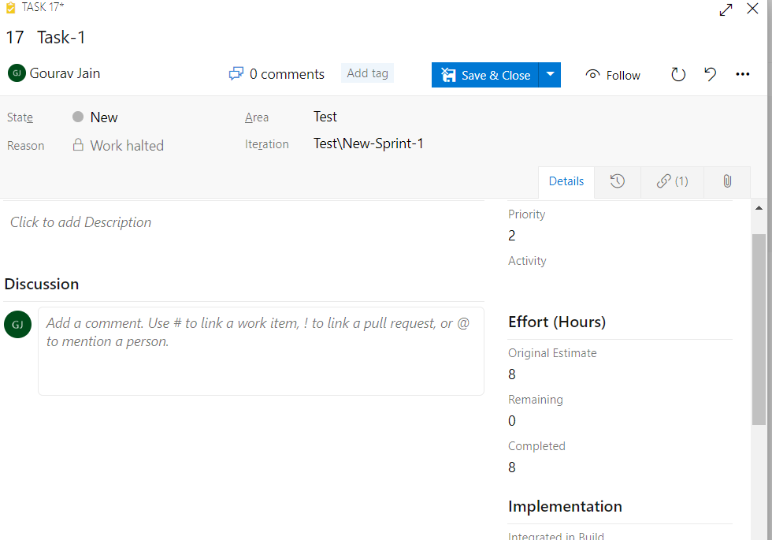Change the Iteration Test\New-Sprint-1 value
The width and height of the screenshot is (772, 540).
point(368,143)
